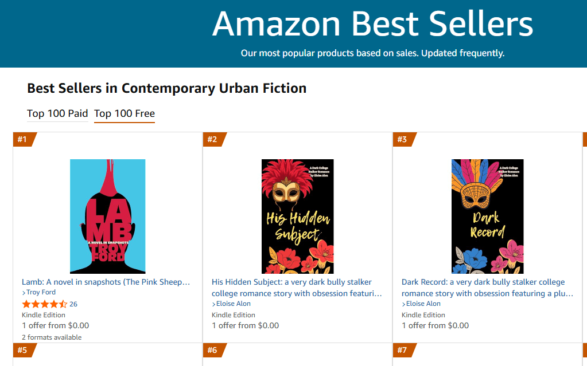Click the #3 rank badge
This screenshot has width=587, height=366.
(x=403, y=139)
